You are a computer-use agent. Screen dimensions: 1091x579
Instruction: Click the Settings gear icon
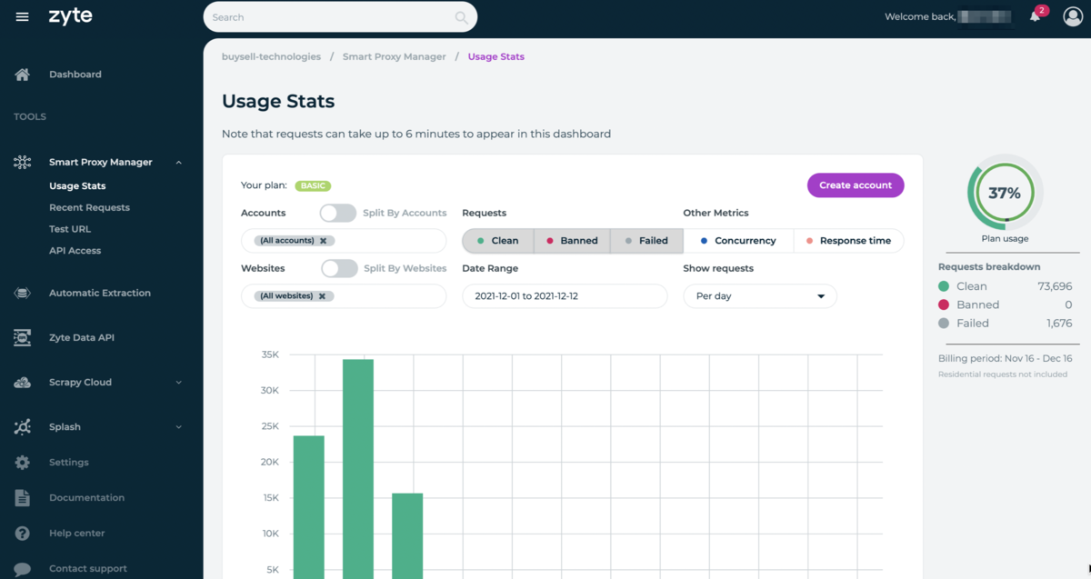coord(23,462)
